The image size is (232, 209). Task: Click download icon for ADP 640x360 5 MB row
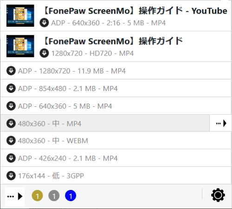[x=11, y=106]
